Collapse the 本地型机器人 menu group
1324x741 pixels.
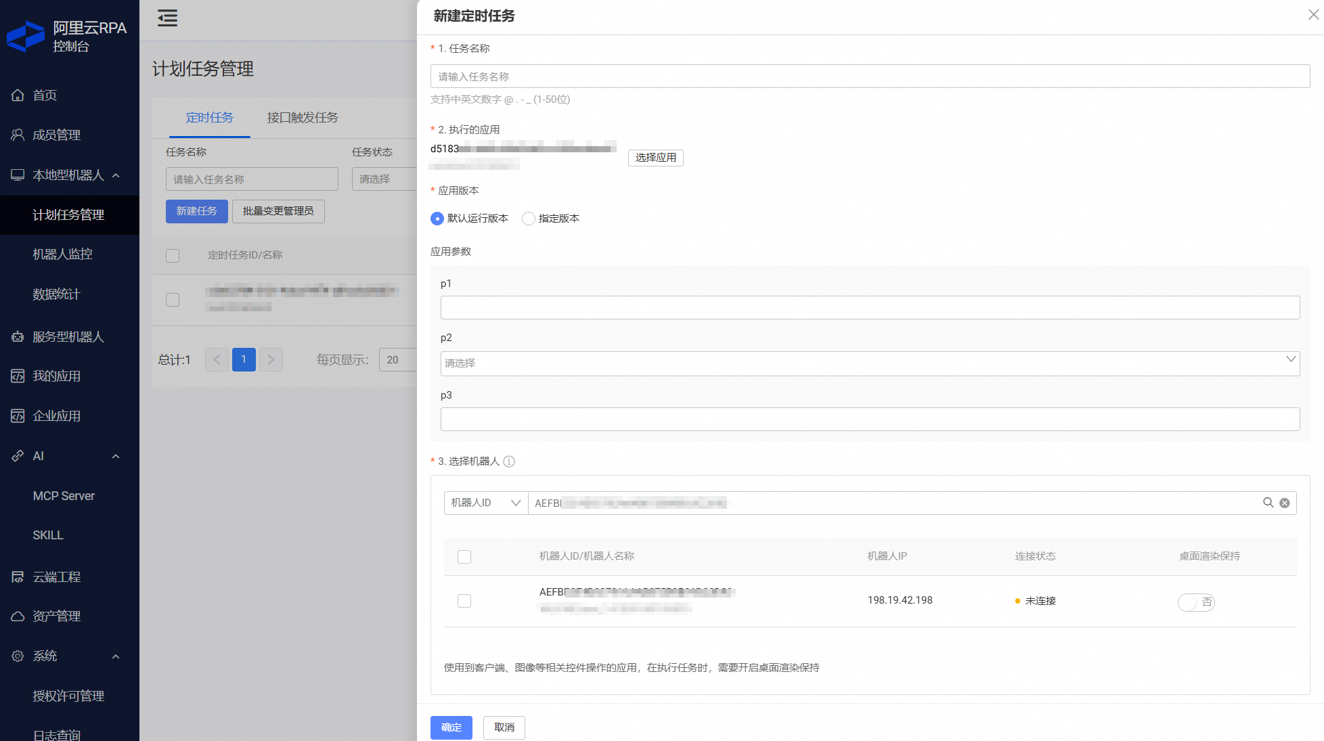116,175
